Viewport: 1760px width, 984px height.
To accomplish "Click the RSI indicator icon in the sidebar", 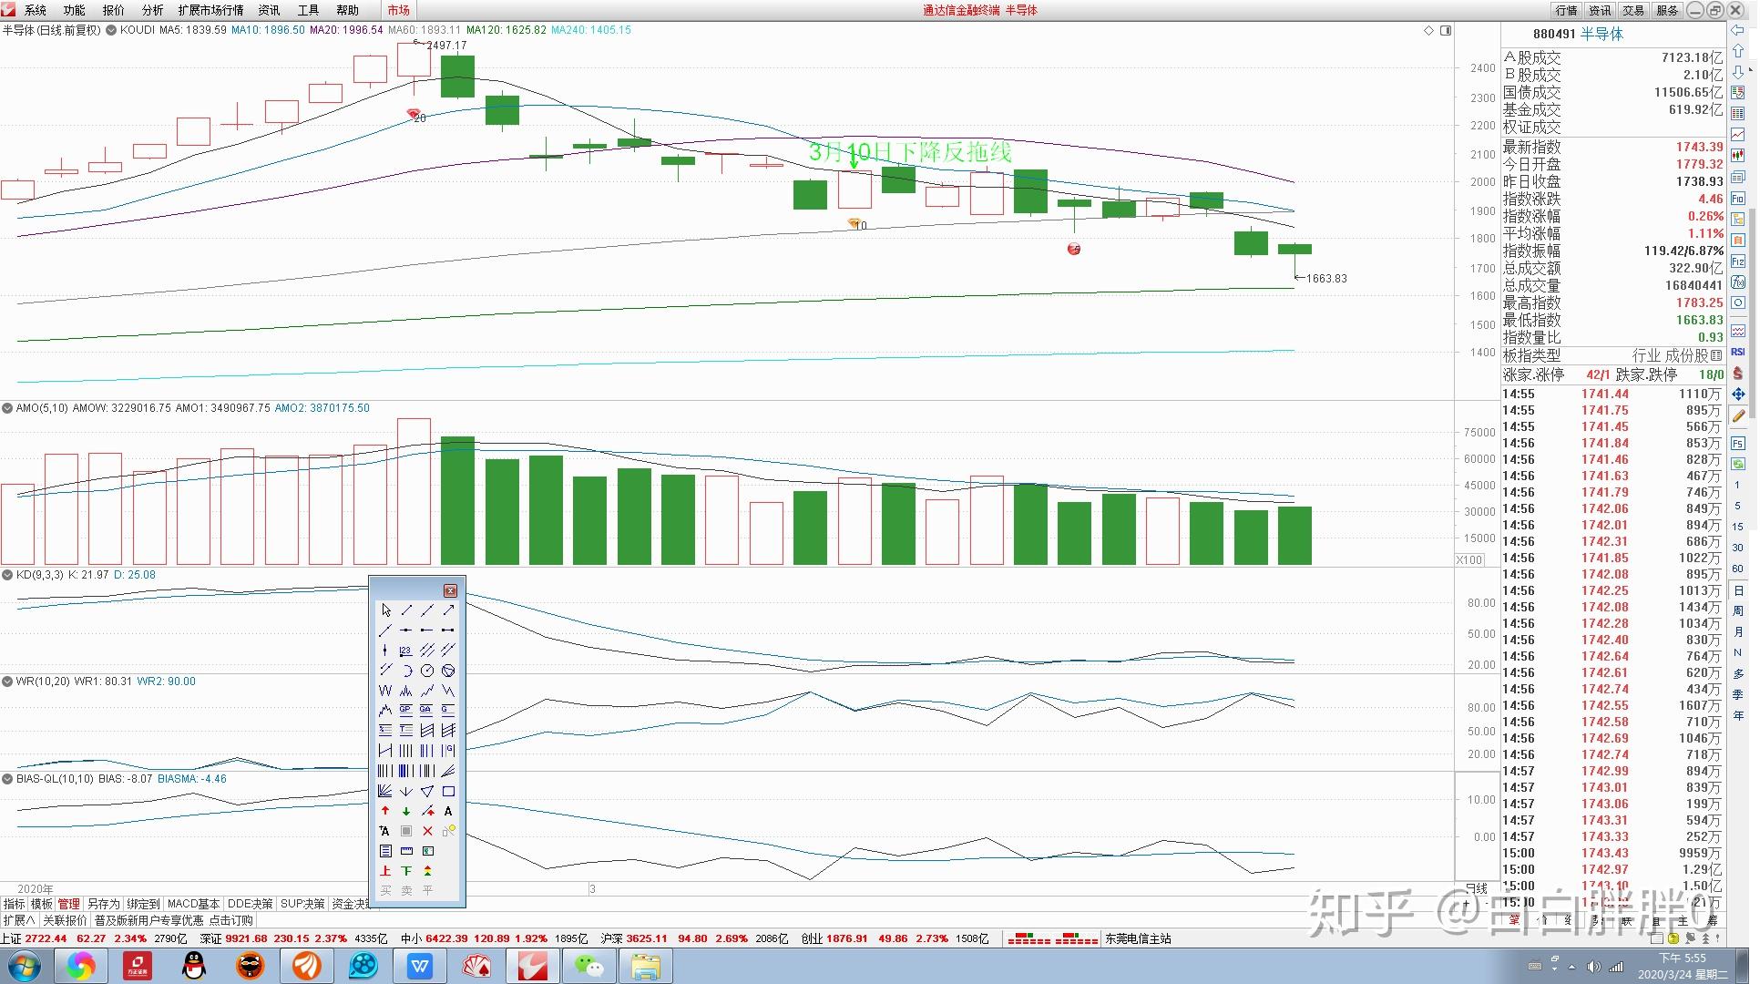I will click(1738, 352).
